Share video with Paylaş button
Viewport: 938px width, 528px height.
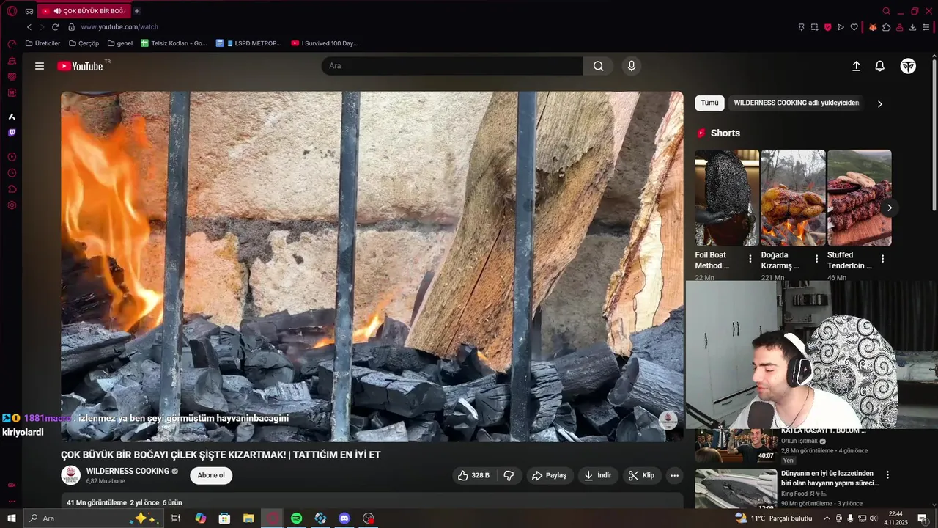[x=549, y=475]
